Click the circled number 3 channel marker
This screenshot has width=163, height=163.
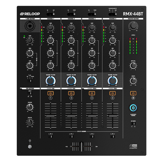pos(92,98)
